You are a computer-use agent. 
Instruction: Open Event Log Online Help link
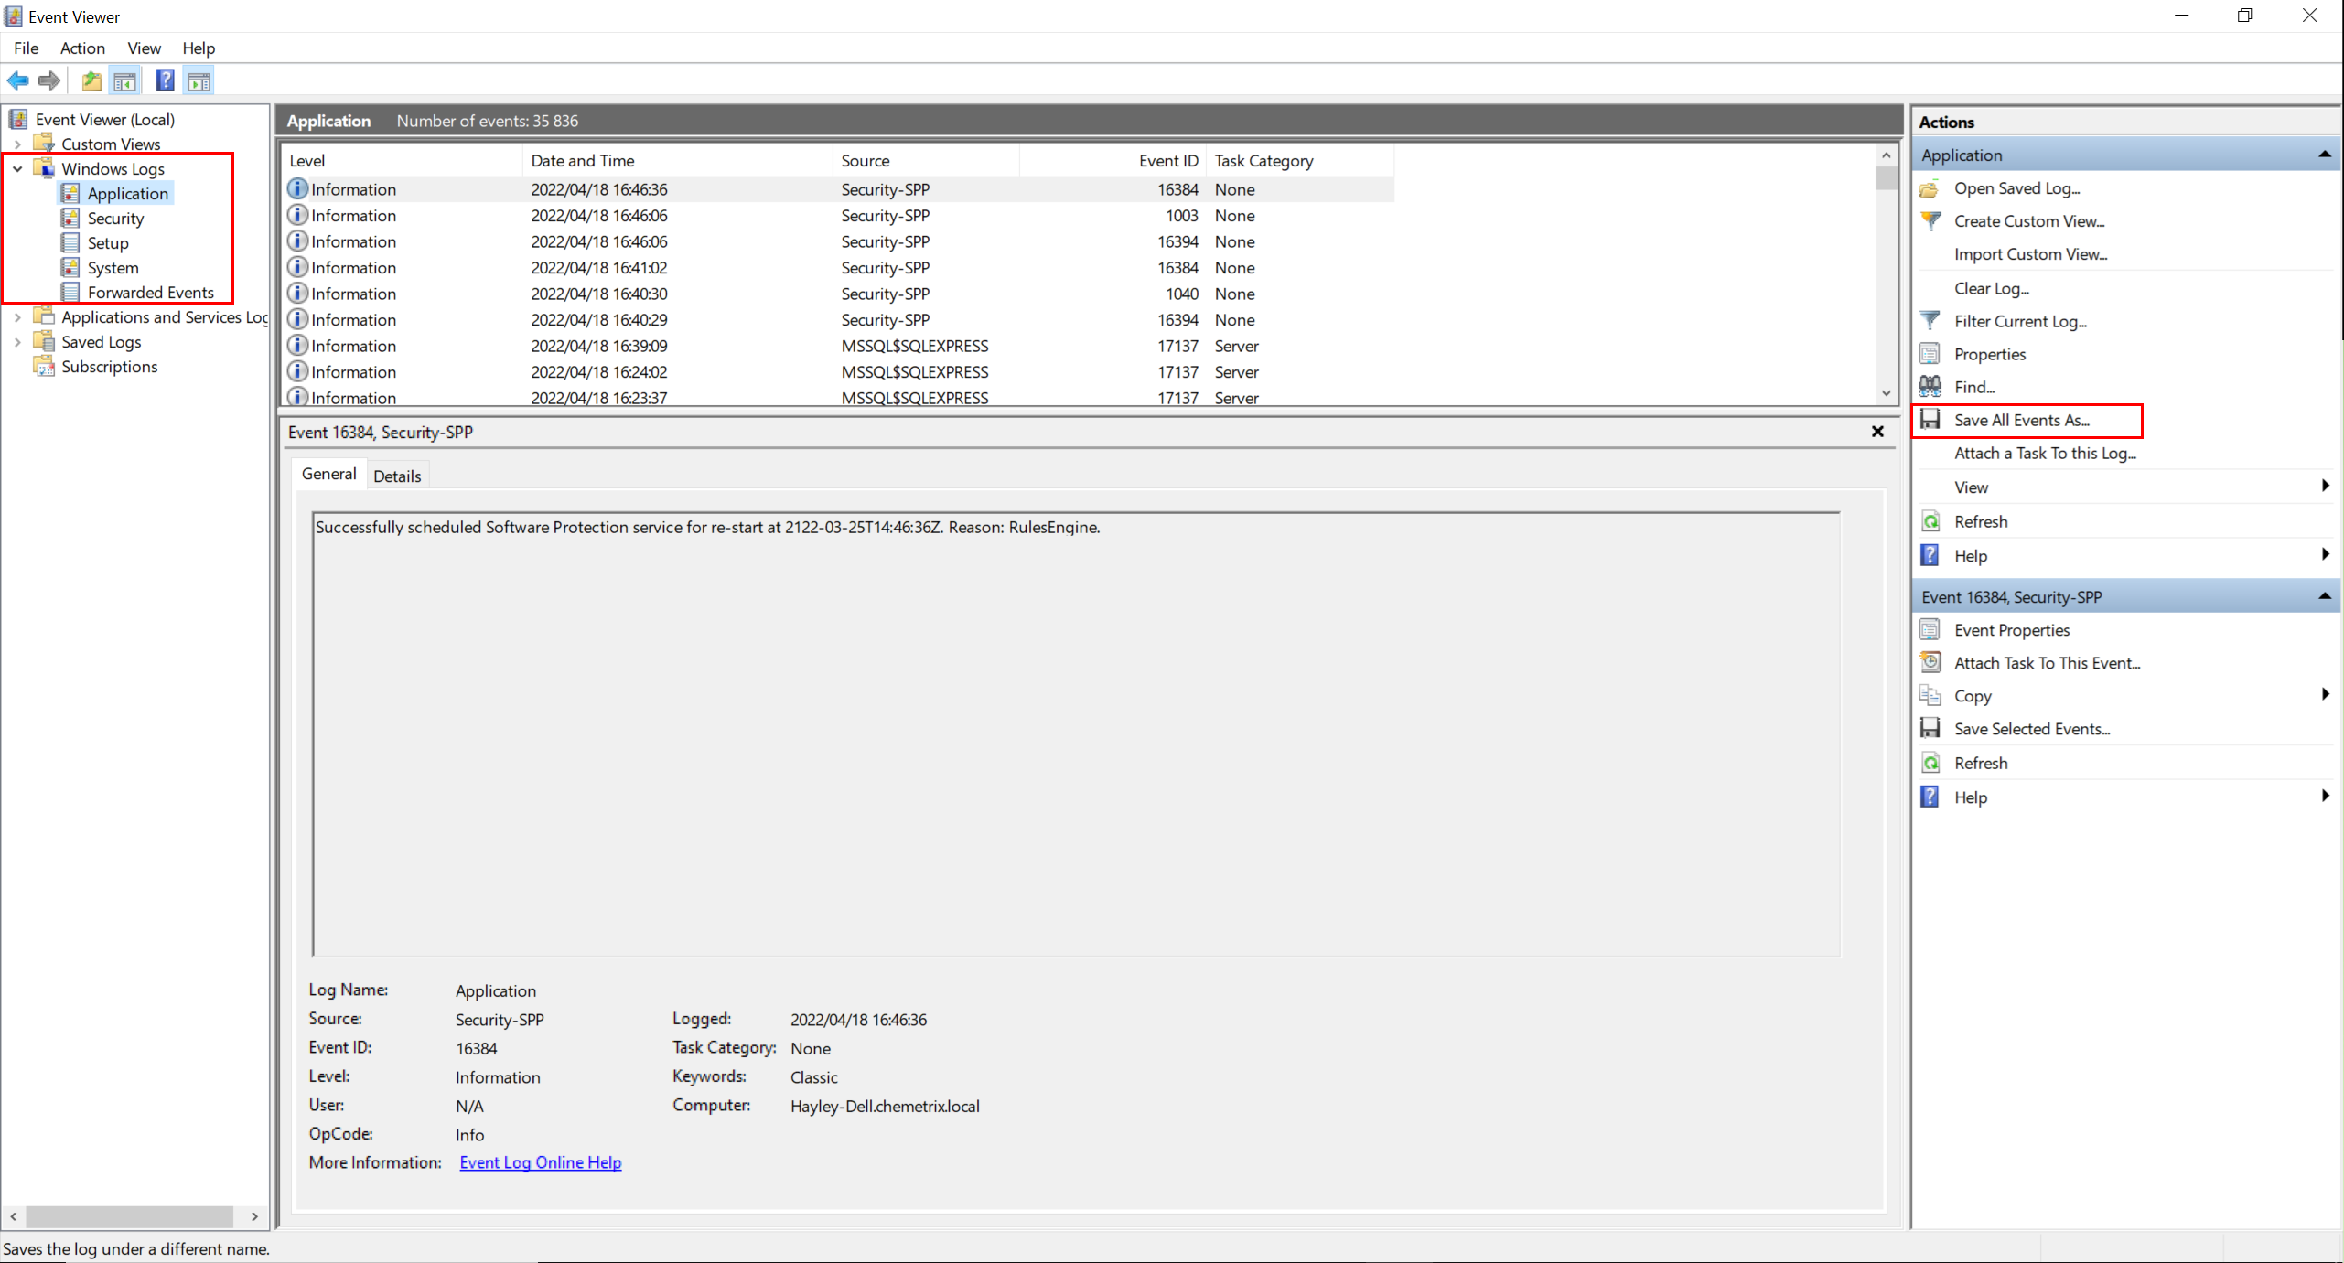tap(540, 1162)
